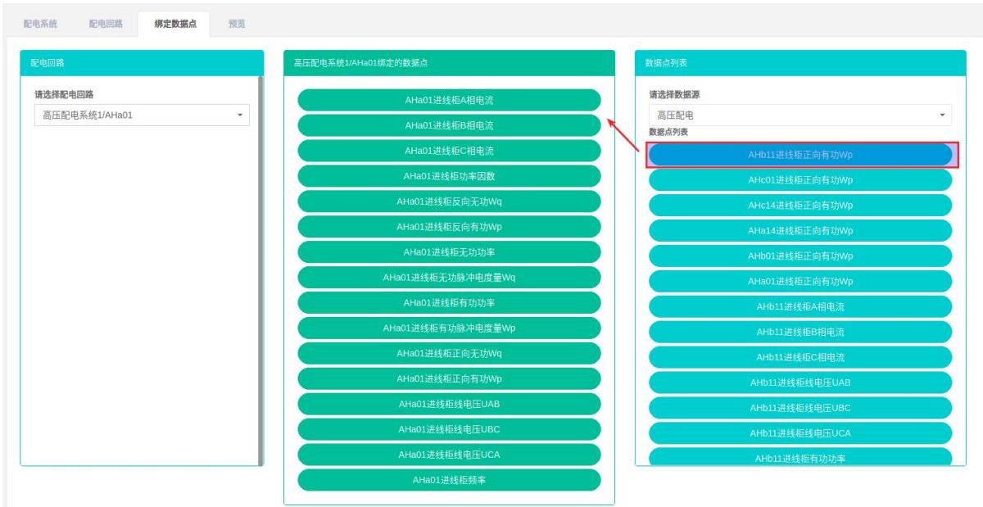
Task: Click AHa01进线柜线电压UCA in bound list
Action: click(x=449, y=455)
